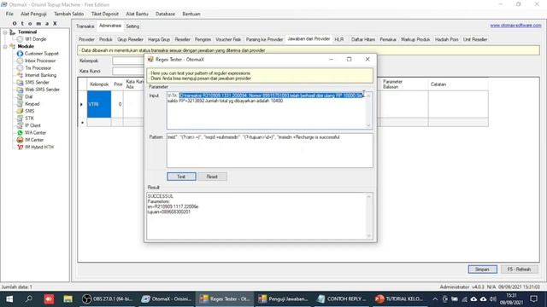Screen dimensions: 547x307
Task: Open the Alat Penguji menu
Action: pyautogui.click(x=33, y=14)
